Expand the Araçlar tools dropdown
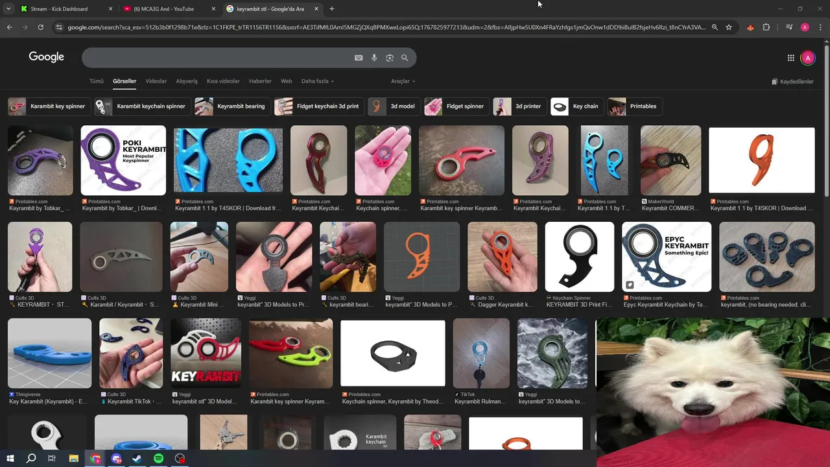 (x=403, y=81)
